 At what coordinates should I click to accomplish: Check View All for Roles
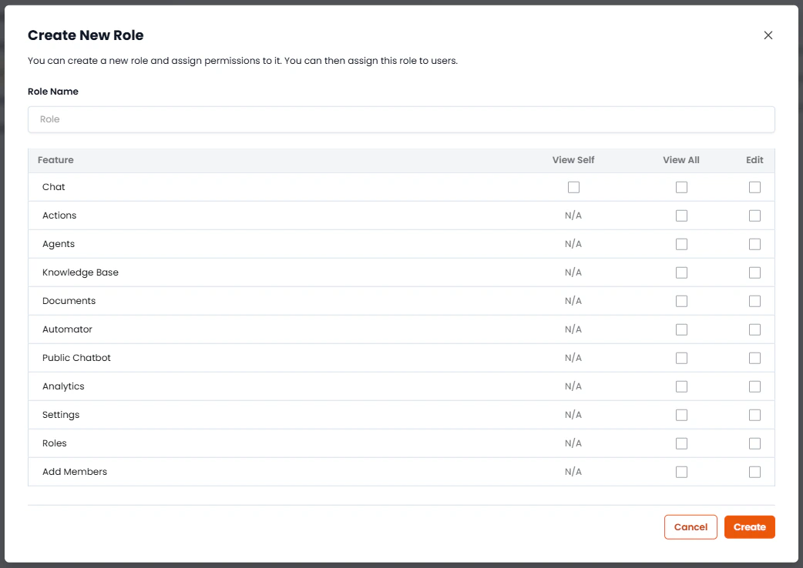click(681, 443)
